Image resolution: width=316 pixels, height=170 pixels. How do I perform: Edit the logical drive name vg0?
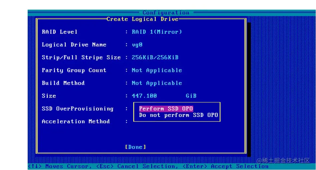coord(137,45)
